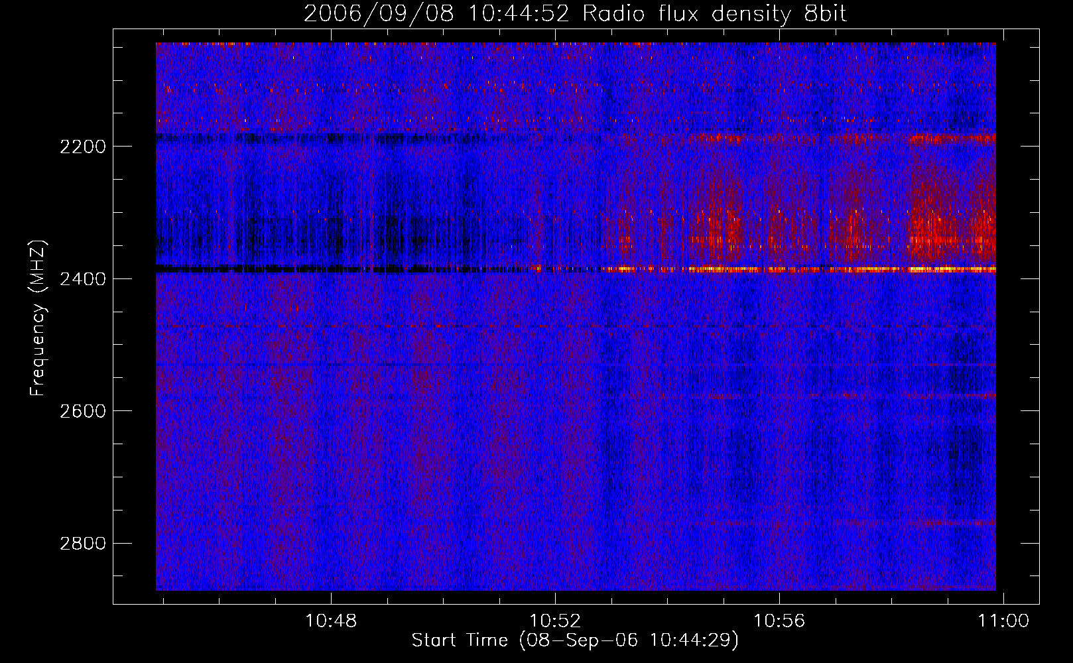Screen dimensions: 1073x663
Task: Click the 10:52 time axis label
Action: click(555, 621)
